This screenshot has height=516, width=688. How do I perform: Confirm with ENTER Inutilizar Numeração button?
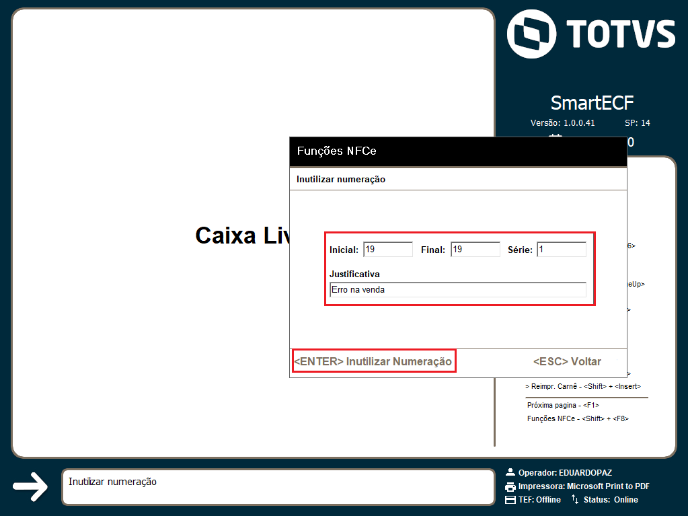[374, 361]
